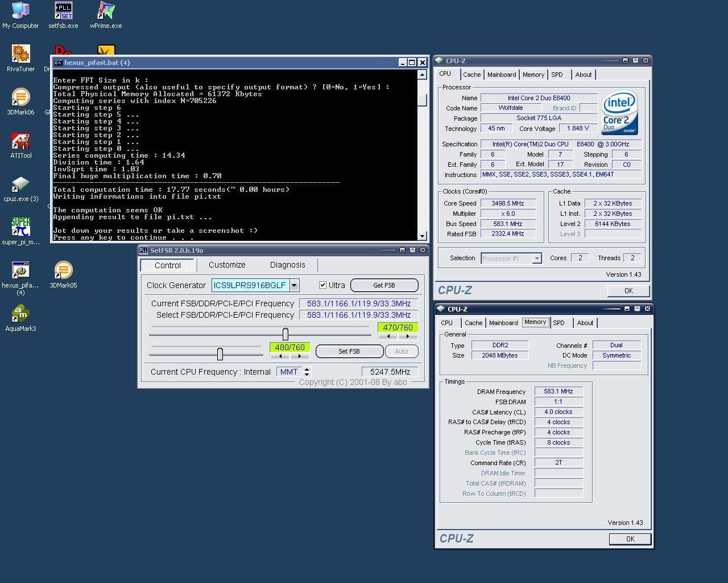728x583 pixels.
Task: Open the About tab in upper CPU-Z
Action: click(584, 75)
